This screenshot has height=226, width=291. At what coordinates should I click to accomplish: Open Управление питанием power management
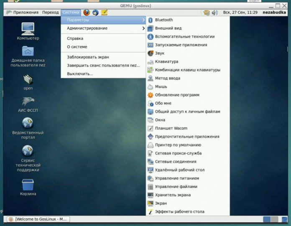click(x=188, y=178)
